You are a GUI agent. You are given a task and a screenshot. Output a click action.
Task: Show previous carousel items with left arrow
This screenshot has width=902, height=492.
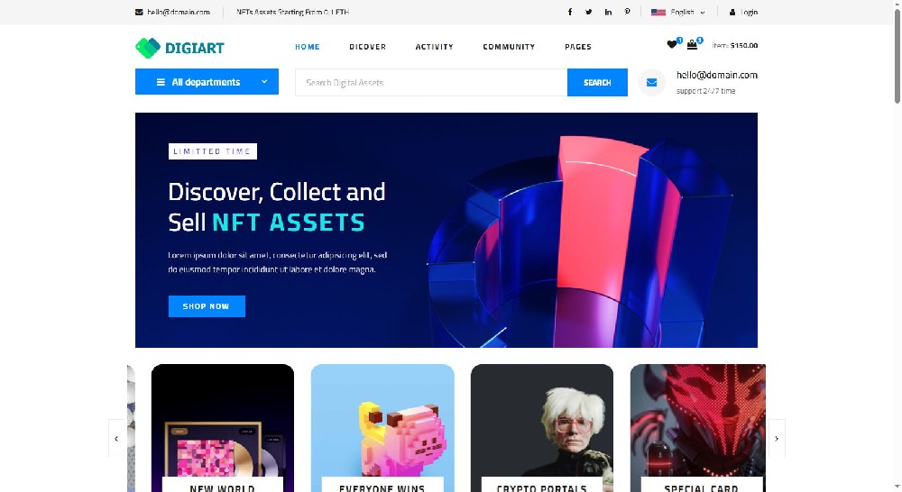coord(116,439)
